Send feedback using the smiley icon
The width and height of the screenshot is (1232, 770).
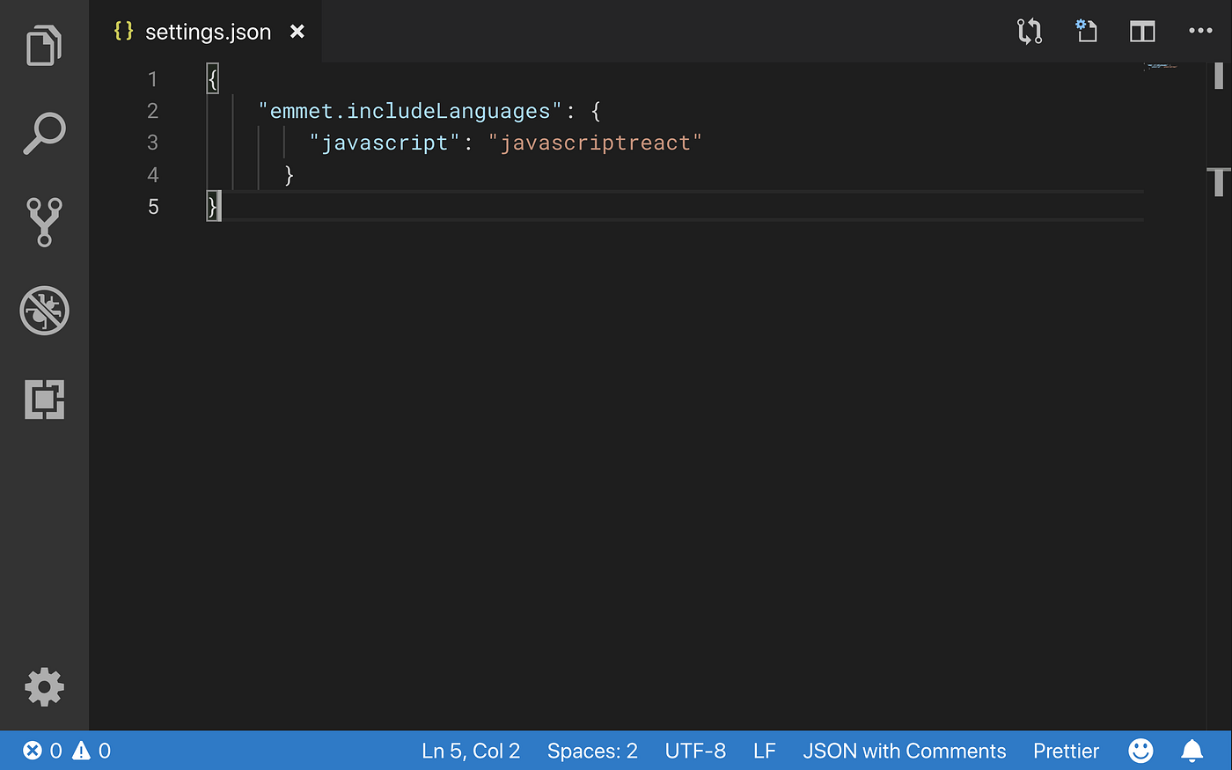tap(1140, 750)
